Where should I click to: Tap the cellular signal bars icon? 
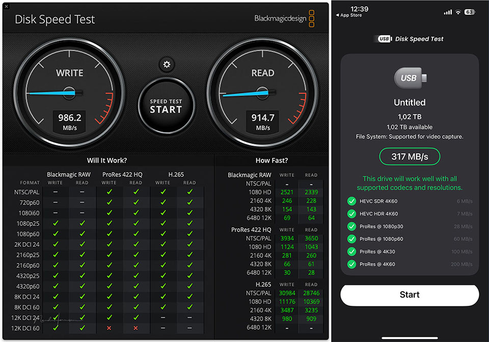click(448, 12)
